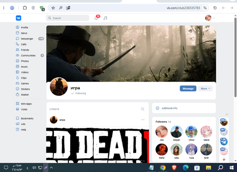Open the browser profile icon
Image resolution: width=237 pixels, height=172 pixels.
tap(12, 8)
